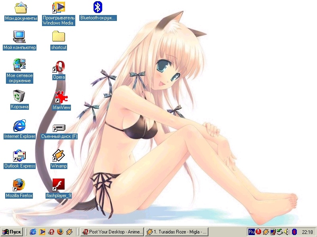Click the red skull stop-sign tray icon
This screenshot has width=317, height=237.
[x=258, y=232]
